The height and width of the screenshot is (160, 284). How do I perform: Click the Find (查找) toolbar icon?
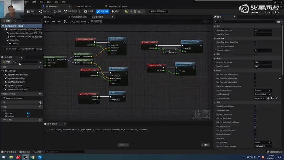click(x=57, y=12)
